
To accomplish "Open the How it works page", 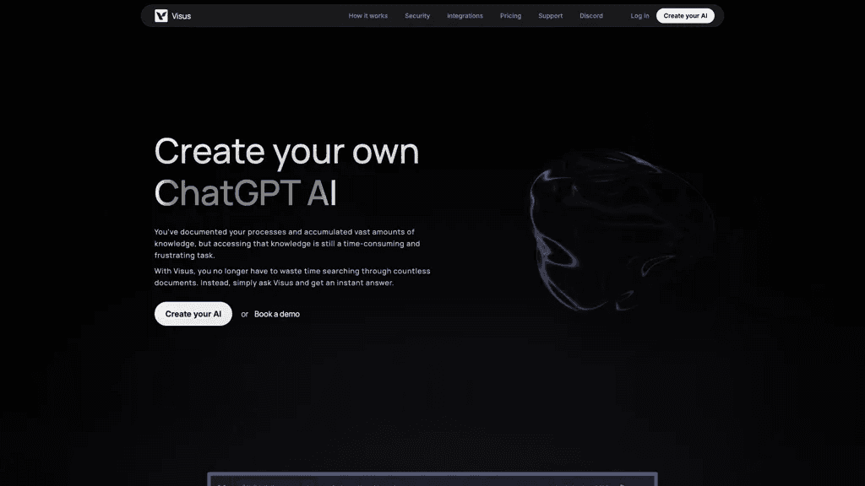I will point(368,16).
